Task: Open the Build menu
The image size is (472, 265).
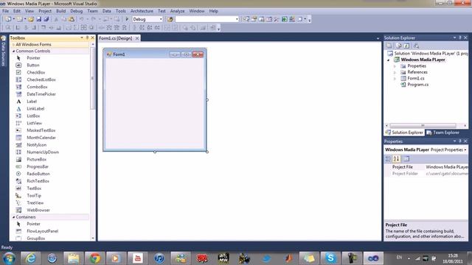Action: pos(60,11)
